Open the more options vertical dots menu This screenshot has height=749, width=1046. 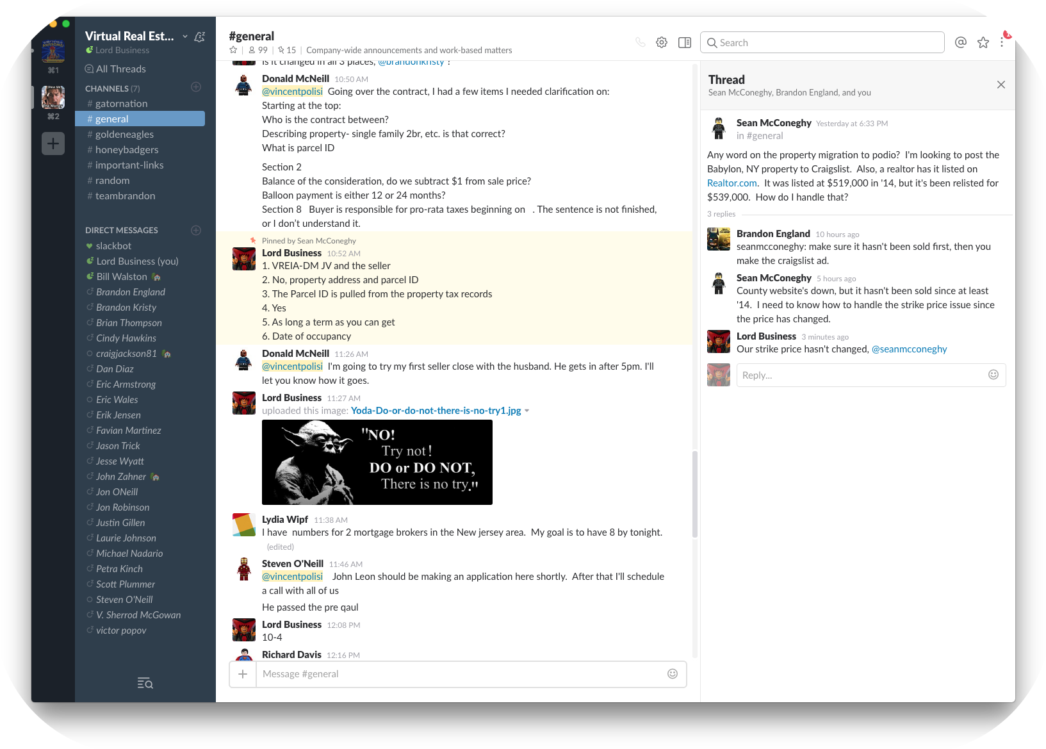click(1002, 42)
